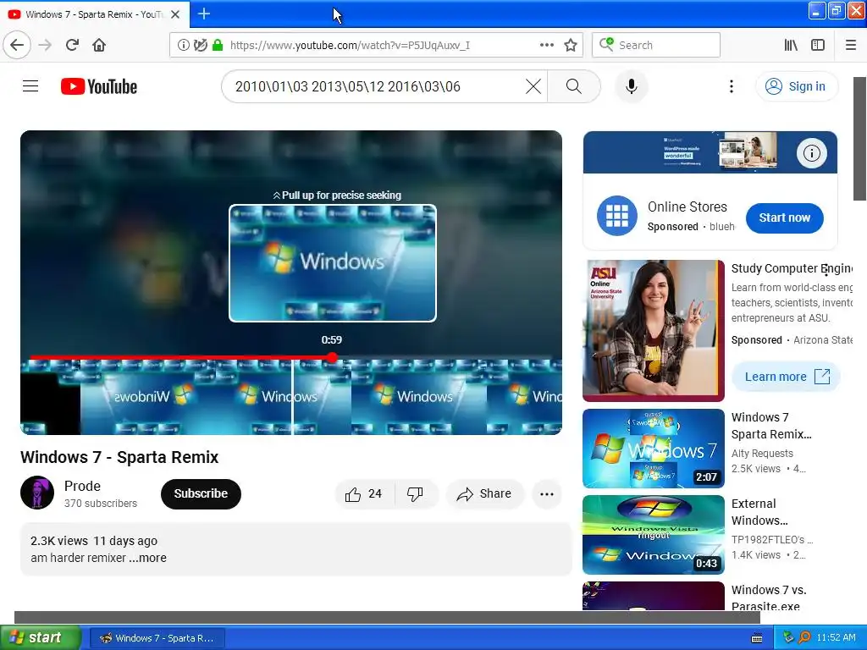Open the Firefox library icon
The image size is (867, 650).
(791, 45)
